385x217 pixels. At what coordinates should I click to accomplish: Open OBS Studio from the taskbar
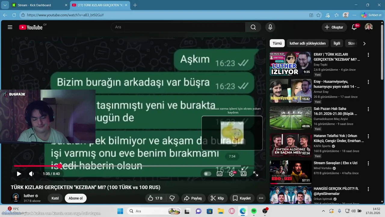point(265,211)
